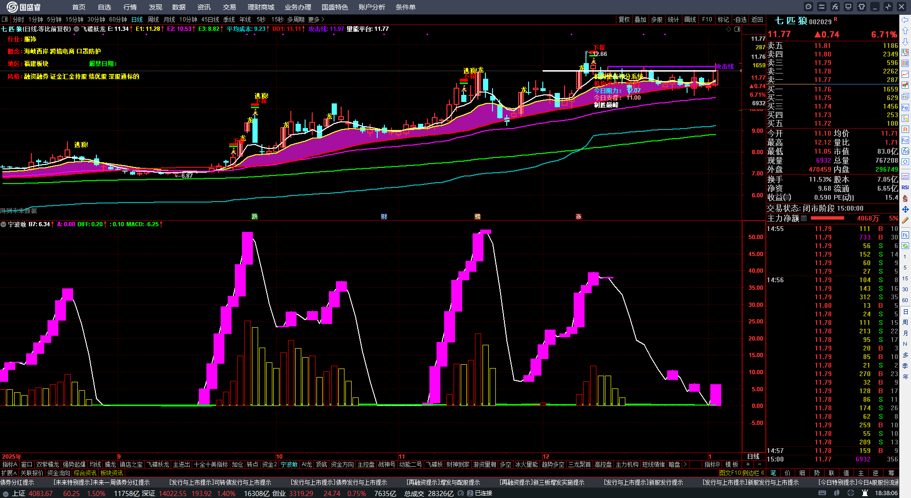
Task: Select the 筹 chip distribution tab
Action: [x=891, y=472]
